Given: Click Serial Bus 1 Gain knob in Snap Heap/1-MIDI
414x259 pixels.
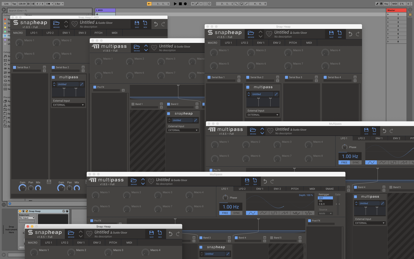Looking at the screenshot, I should pos(22,188).
